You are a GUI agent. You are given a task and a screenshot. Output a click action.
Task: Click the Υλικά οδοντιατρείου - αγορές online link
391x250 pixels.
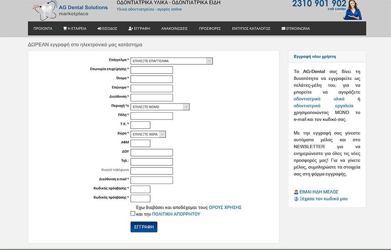(149, 9)
